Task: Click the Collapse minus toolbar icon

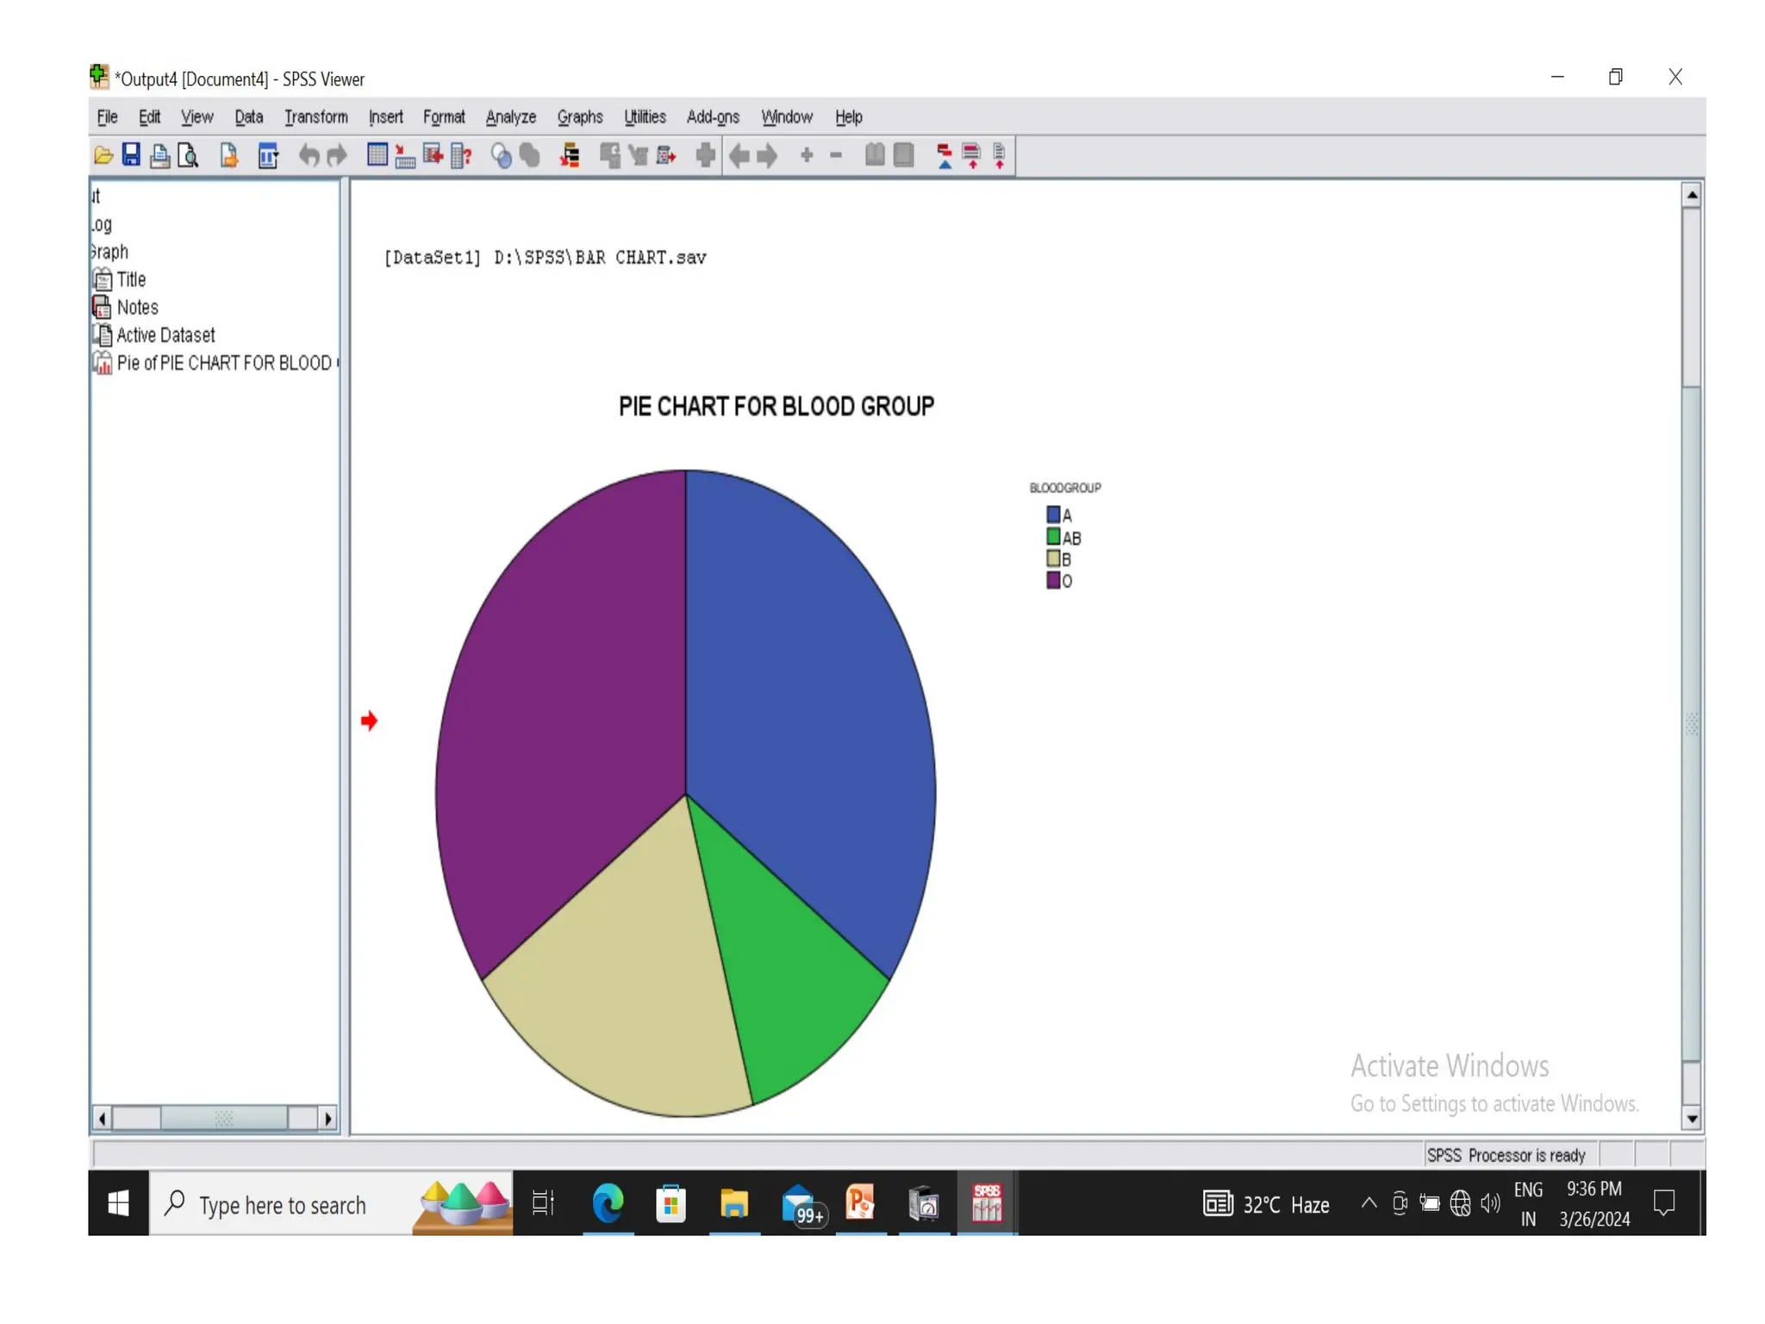Action: [835, 155]
